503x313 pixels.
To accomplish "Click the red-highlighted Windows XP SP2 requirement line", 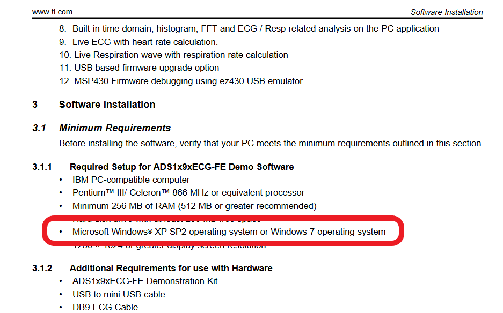I will 229,232.
